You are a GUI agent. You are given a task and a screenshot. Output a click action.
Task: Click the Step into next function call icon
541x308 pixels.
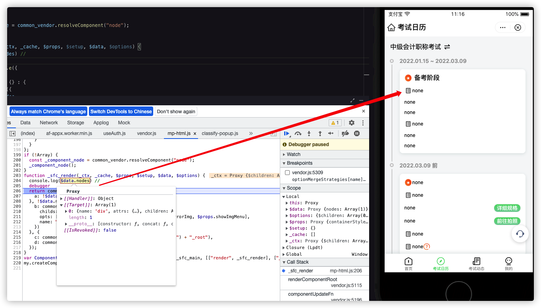(309, 133)
